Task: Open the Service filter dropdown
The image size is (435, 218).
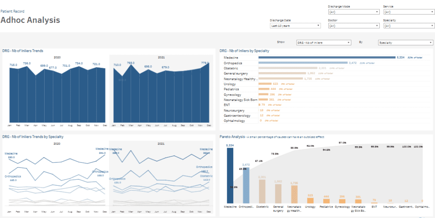Action: 409,12
